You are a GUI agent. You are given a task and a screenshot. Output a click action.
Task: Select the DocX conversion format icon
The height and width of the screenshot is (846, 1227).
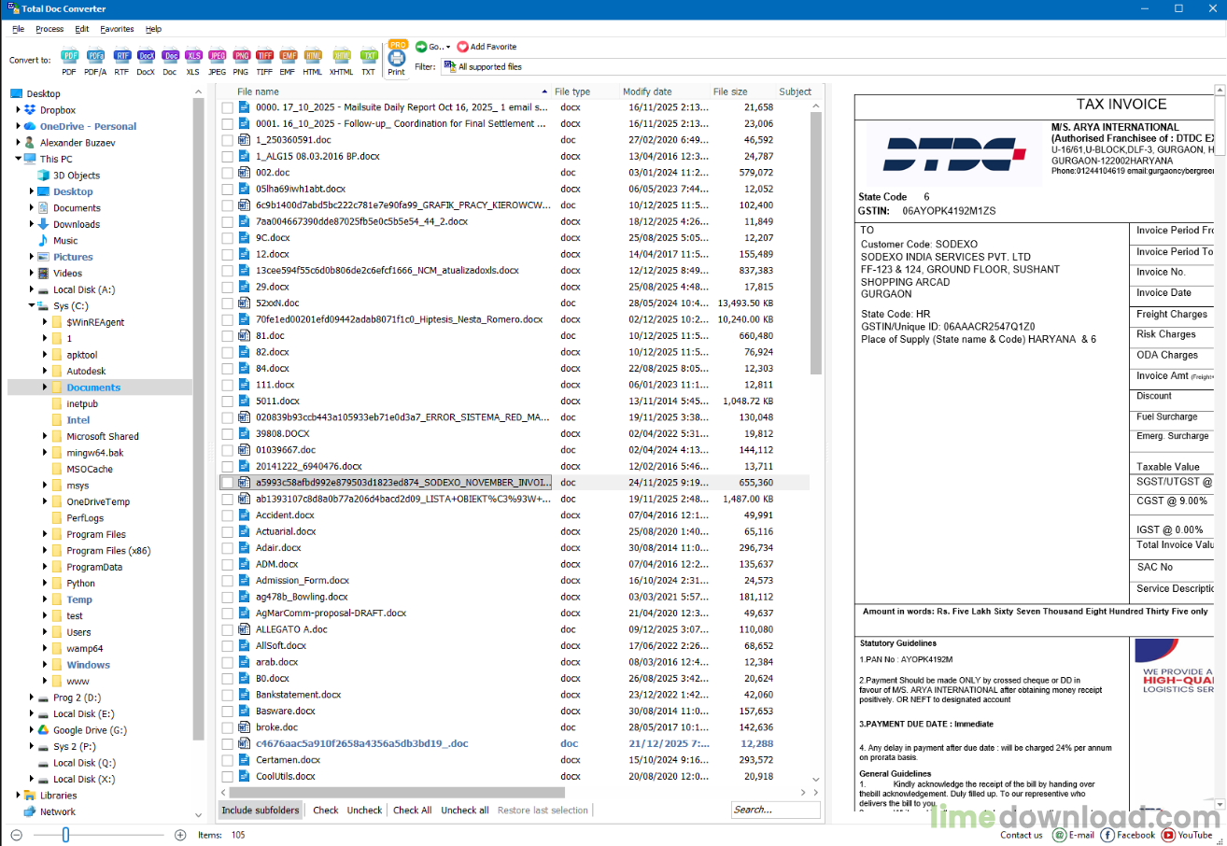[x=146, y=61]
